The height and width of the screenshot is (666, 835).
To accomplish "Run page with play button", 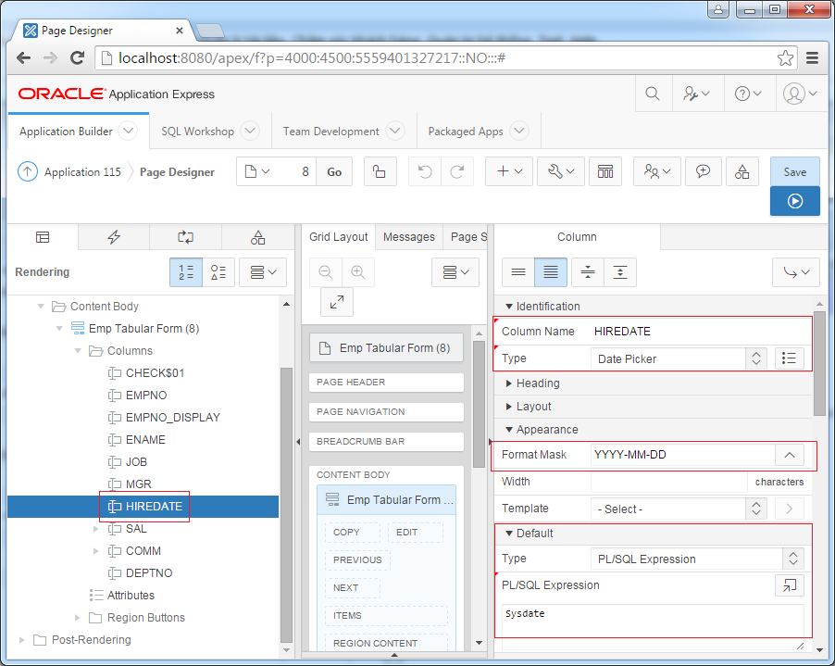I will pyautogui.click(x=794, y=201).
